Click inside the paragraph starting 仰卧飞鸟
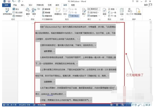Image resolution: width=159 pixels, height=110 pixels. (76, 33)
